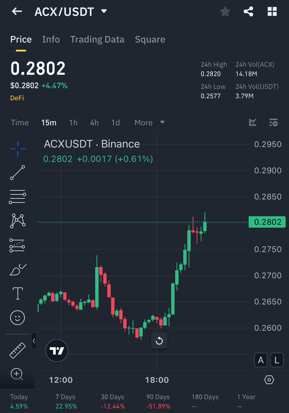The height and width of the screenshot is (413, 289).
Task: Expand the ACX/USDT pair selector
Action: coord(104,11)
